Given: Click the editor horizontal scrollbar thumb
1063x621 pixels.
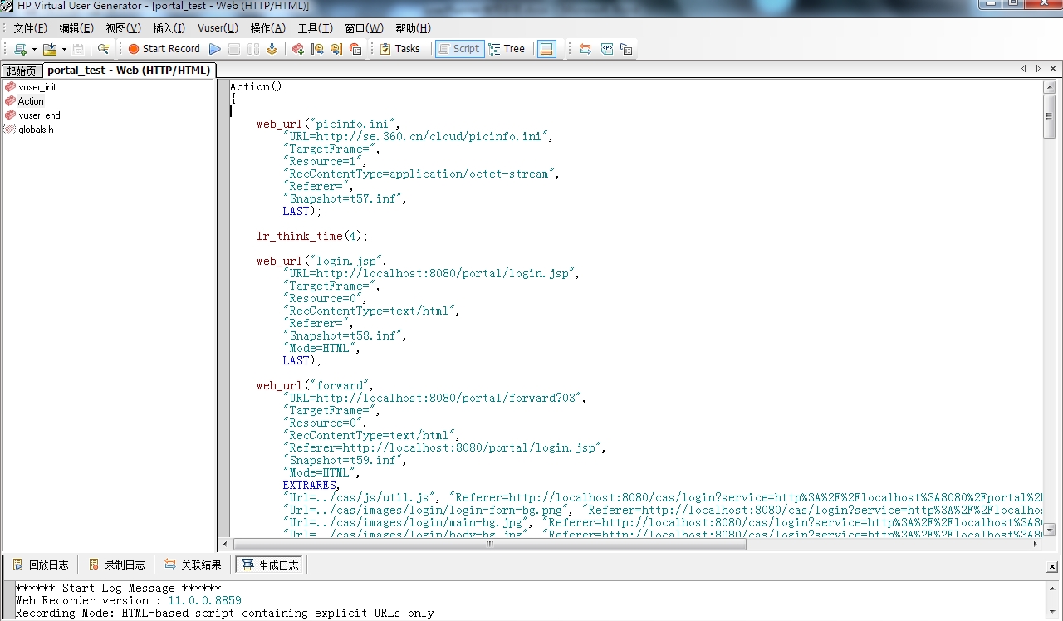Looking at the screenshot, I should [490, 545].
